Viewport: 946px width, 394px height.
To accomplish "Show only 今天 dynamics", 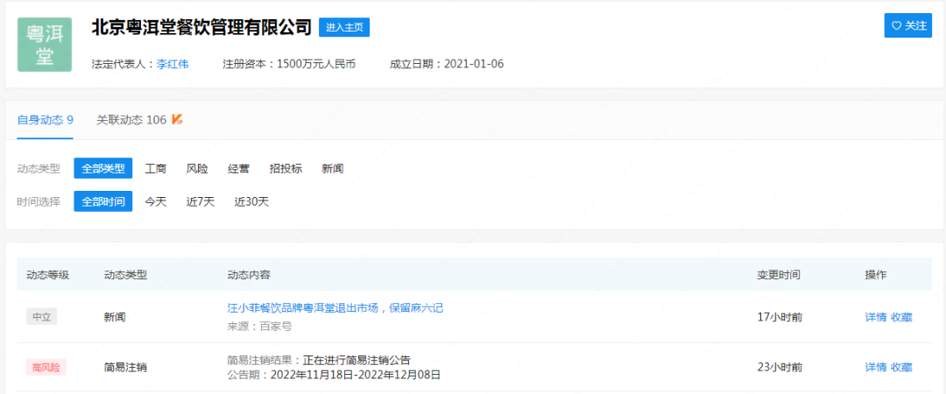I will point(156,201).
